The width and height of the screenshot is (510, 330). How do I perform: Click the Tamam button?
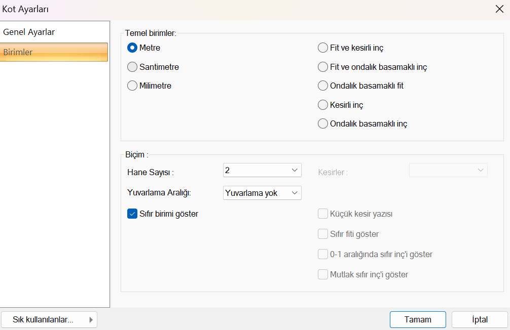coord(418,319)
